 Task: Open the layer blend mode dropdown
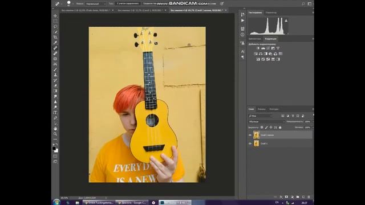266,121
